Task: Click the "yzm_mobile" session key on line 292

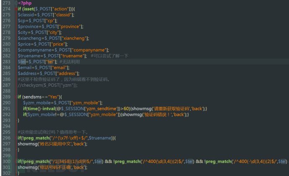Action: tap(103, 114)
